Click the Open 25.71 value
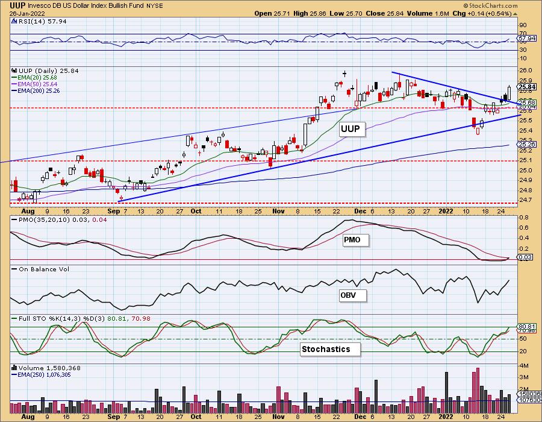 coord(272,13)
